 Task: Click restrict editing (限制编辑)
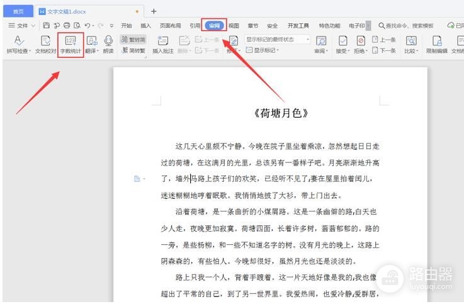click(x=436, y=44)
